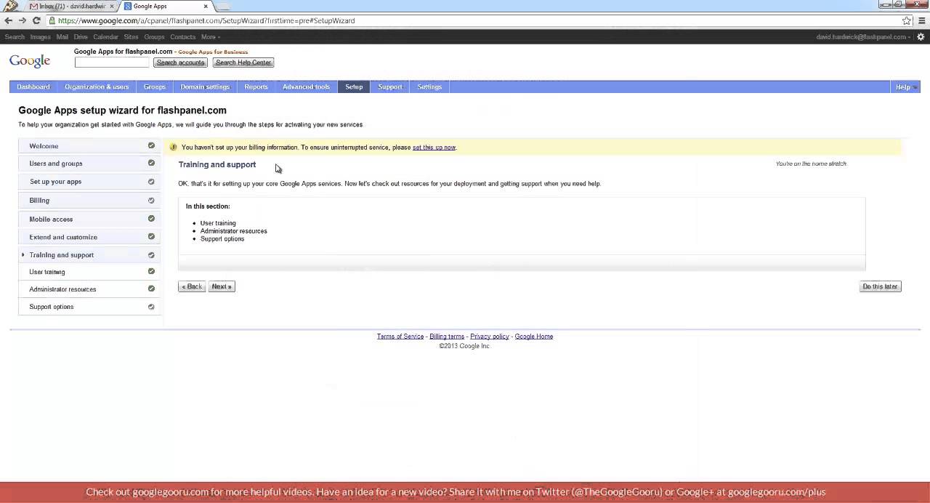Open a new browser tab
930x503 pixels.
point(222,7)
